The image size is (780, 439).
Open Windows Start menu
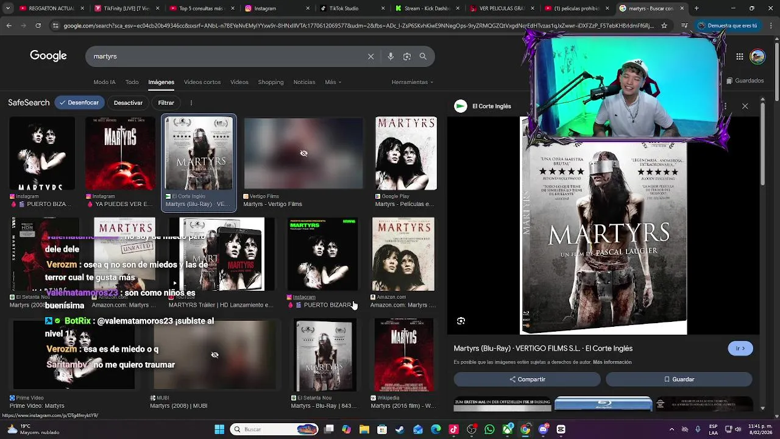pos(219,429)
